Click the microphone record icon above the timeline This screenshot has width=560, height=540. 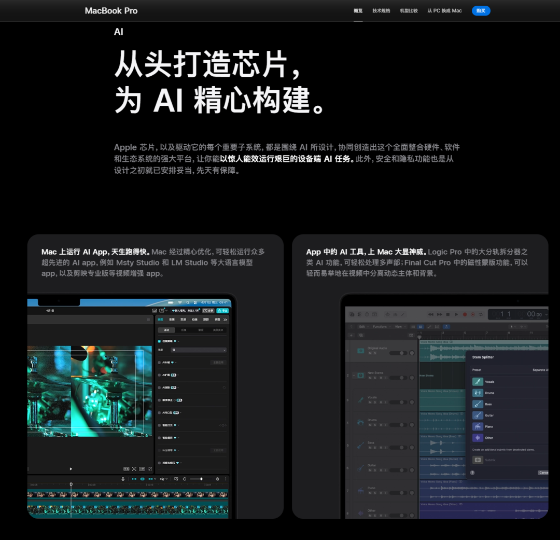point(123,479)
